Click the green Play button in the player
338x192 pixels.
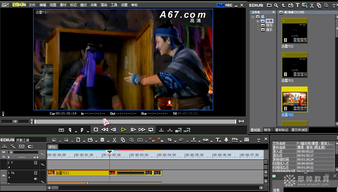click(x=123, y=130)
